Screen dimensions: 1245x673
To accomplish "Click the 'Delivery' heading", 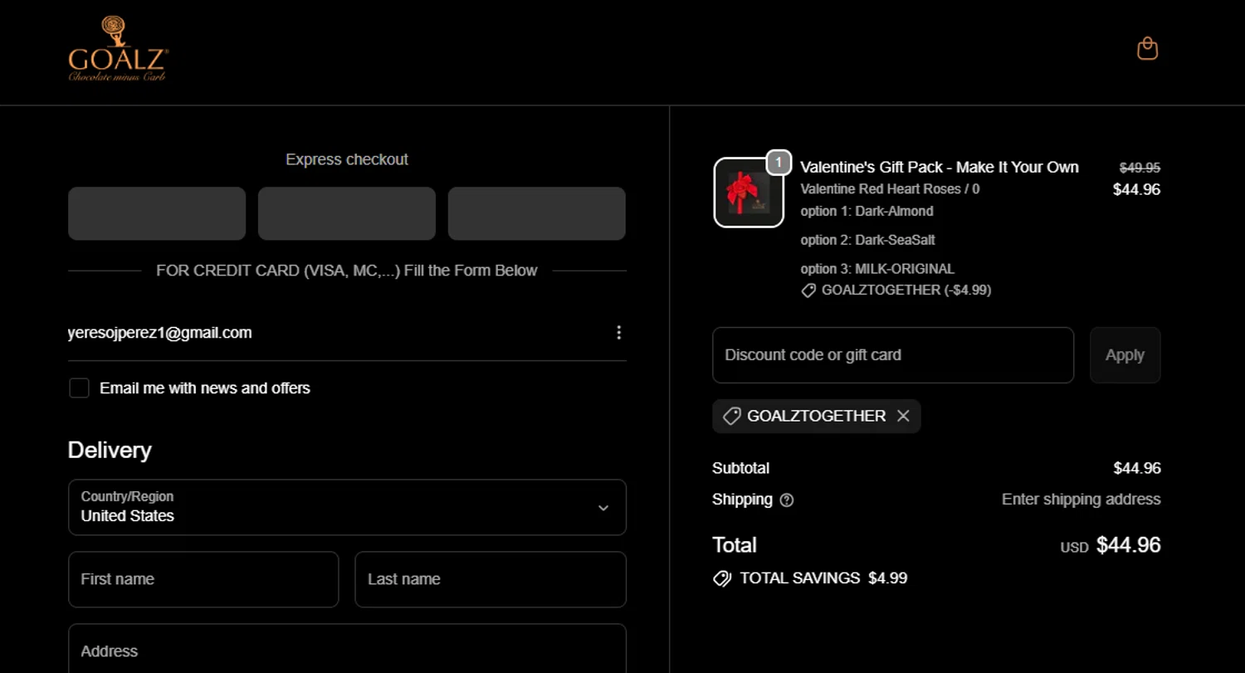I will pyautogui.click(x=110, y=451).
